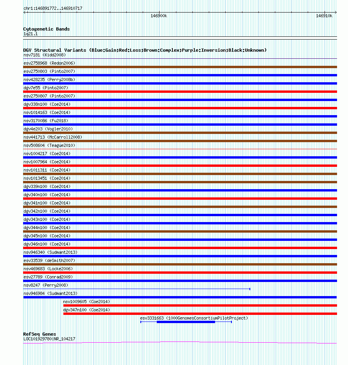Viewport: 348px width, 365px height.
Task: Click the nsv1007964 (Coe2014) label
Action: tap(47, 162)
